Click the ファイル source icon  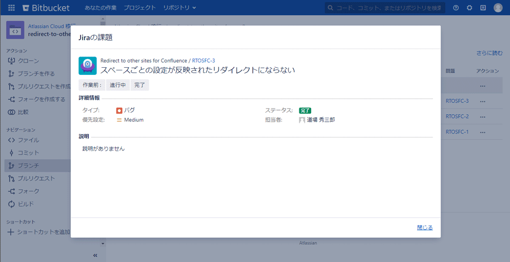(11, 140)
